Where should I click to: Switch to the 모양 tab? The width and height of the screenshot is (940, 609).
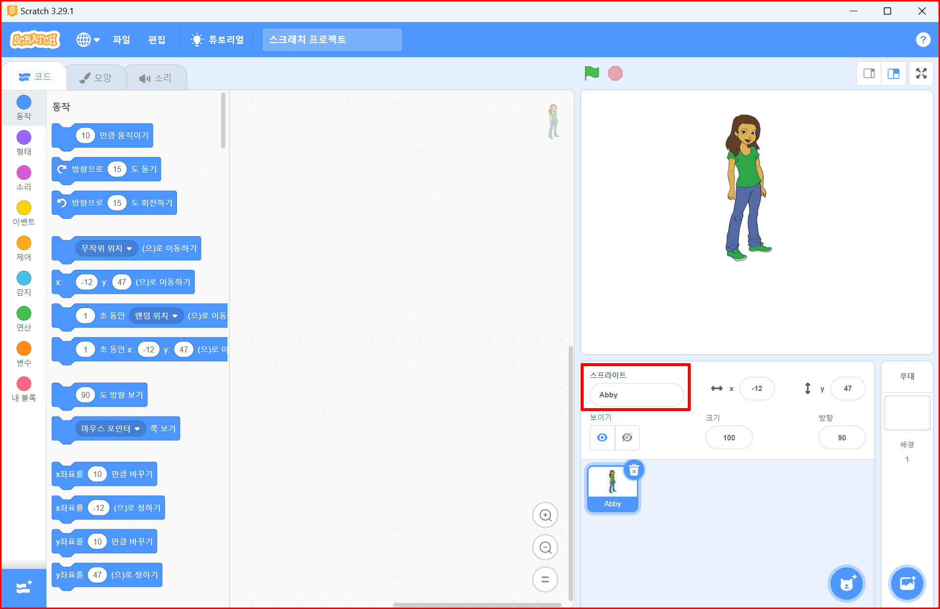tap(96, 78)
